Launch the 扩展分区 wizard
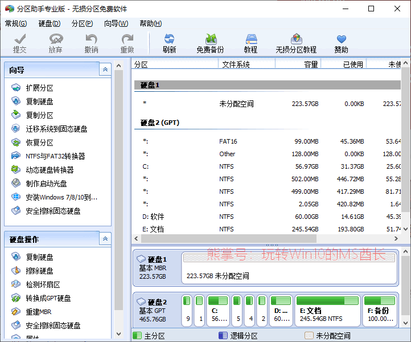The image size is (411, 342). tap(39, 88)
